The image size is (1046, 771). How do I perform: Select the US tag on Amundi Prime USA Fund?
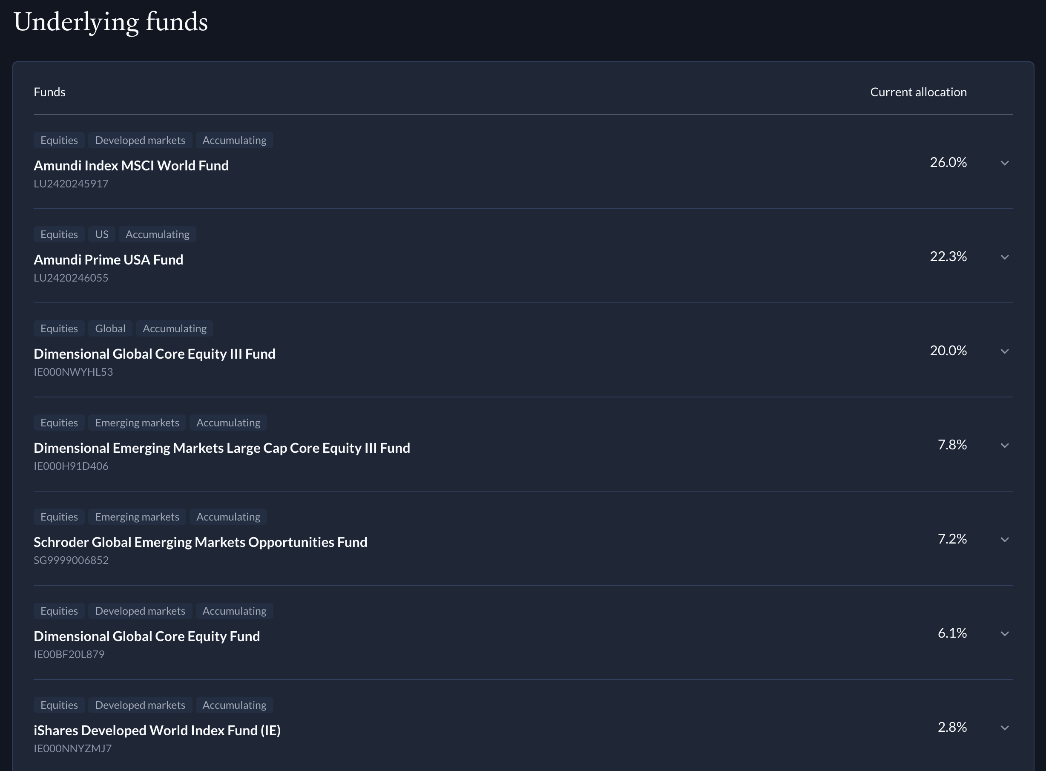[x=101, y=234]
